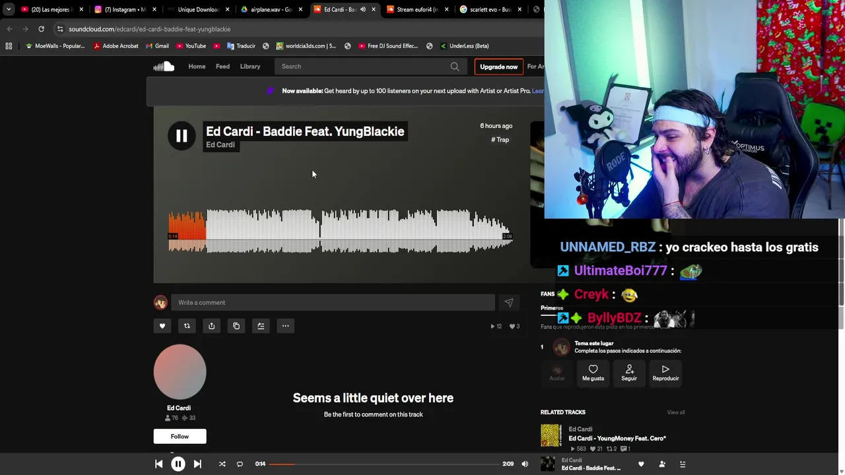Open the Free DJ Sound Effects bookmark
The image size is (845, 475).
click(x=388, y=46)
